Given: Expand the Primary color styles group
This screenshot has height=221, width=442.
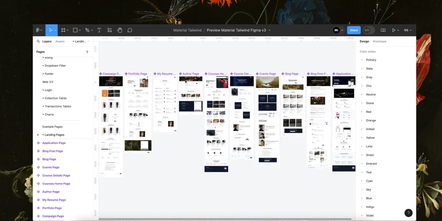Looking at the screenshot, I should 361,60.
